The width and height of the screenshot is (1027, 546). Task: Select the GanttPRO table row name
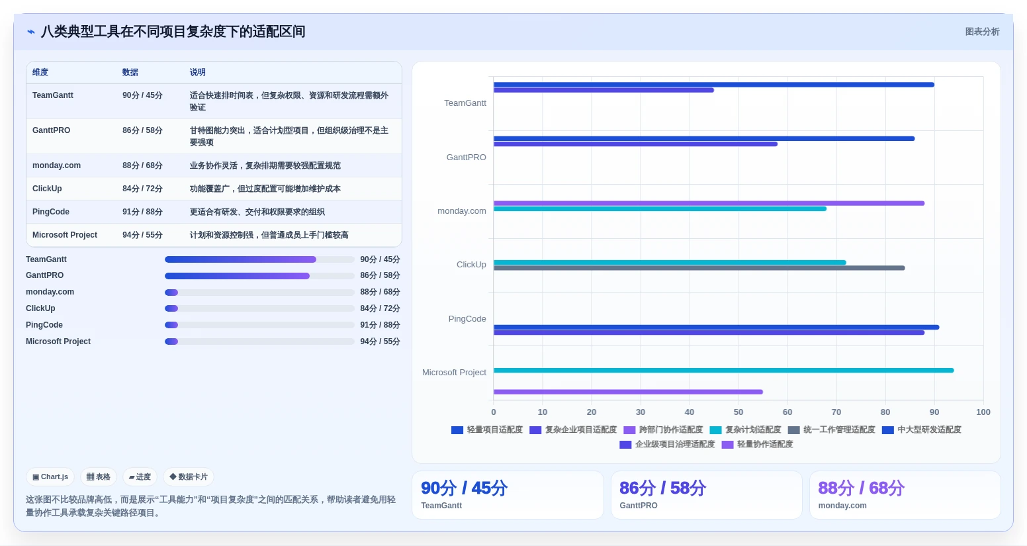click(x=52, y=130)
